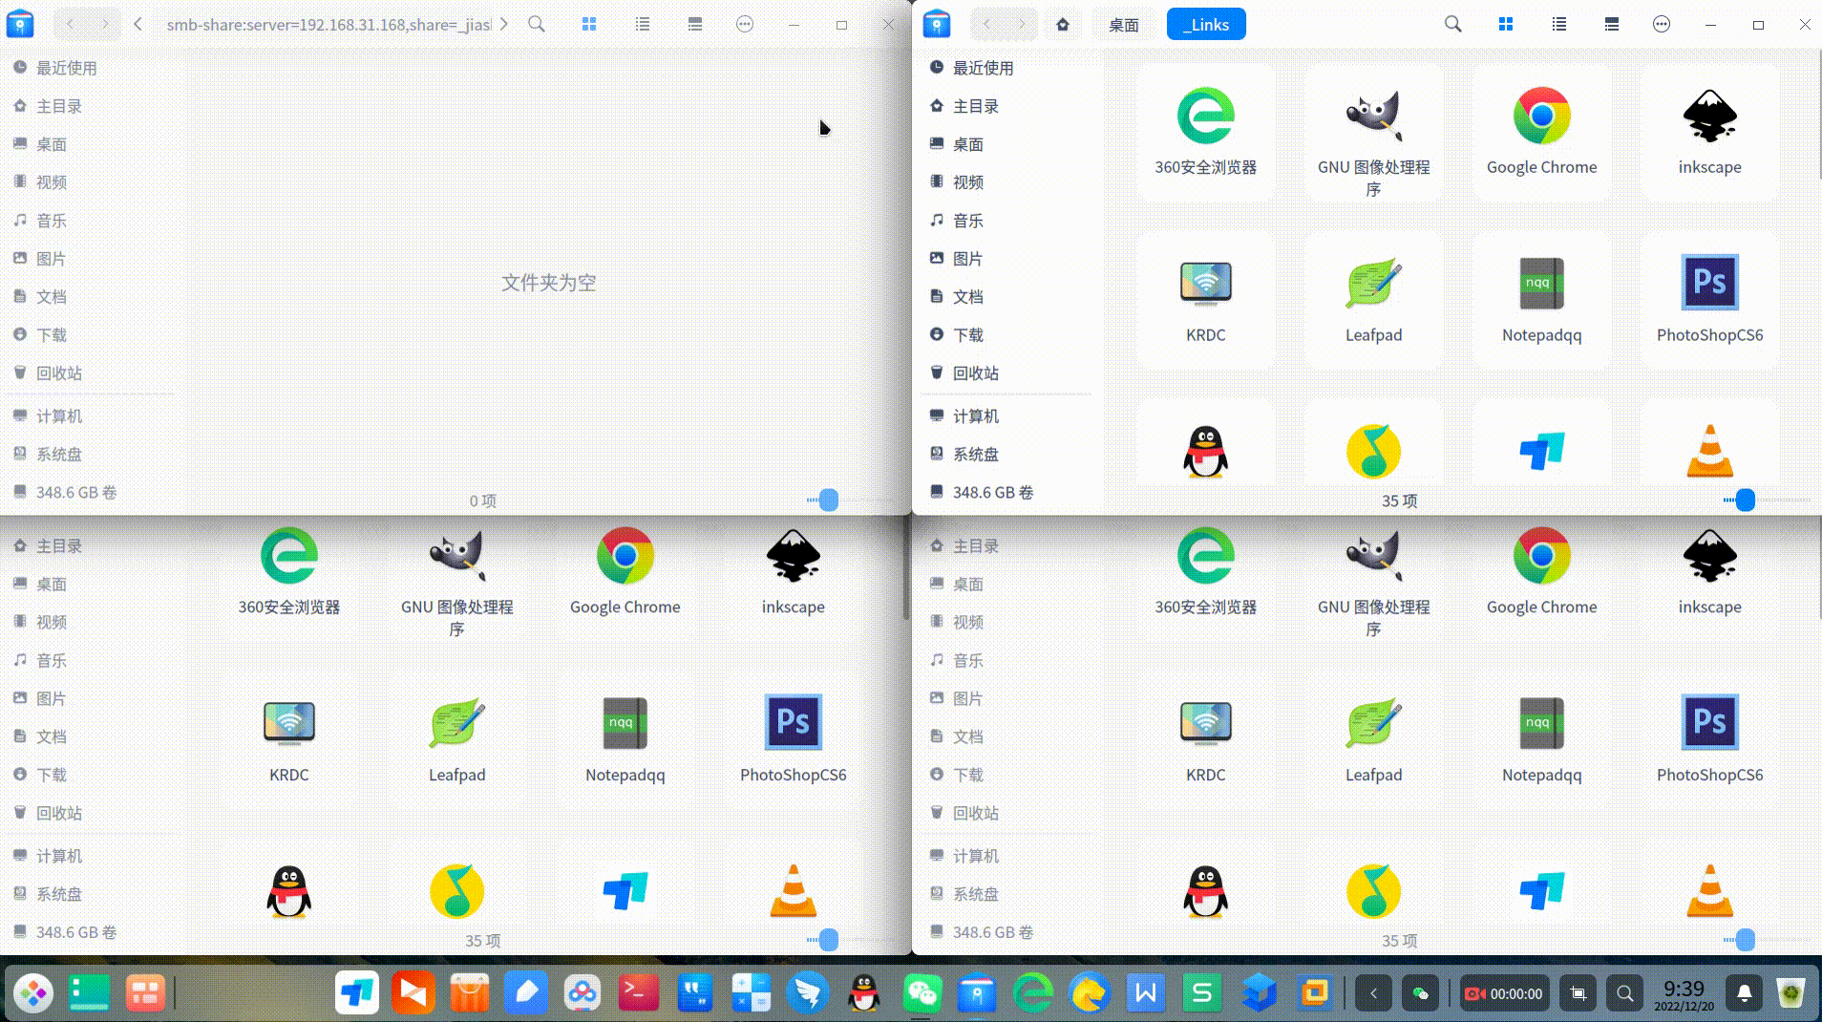The height and width of the screenshot is (1022, 1822).
Task: Open the calculator from the dock
Action: (x=752, y=993)
